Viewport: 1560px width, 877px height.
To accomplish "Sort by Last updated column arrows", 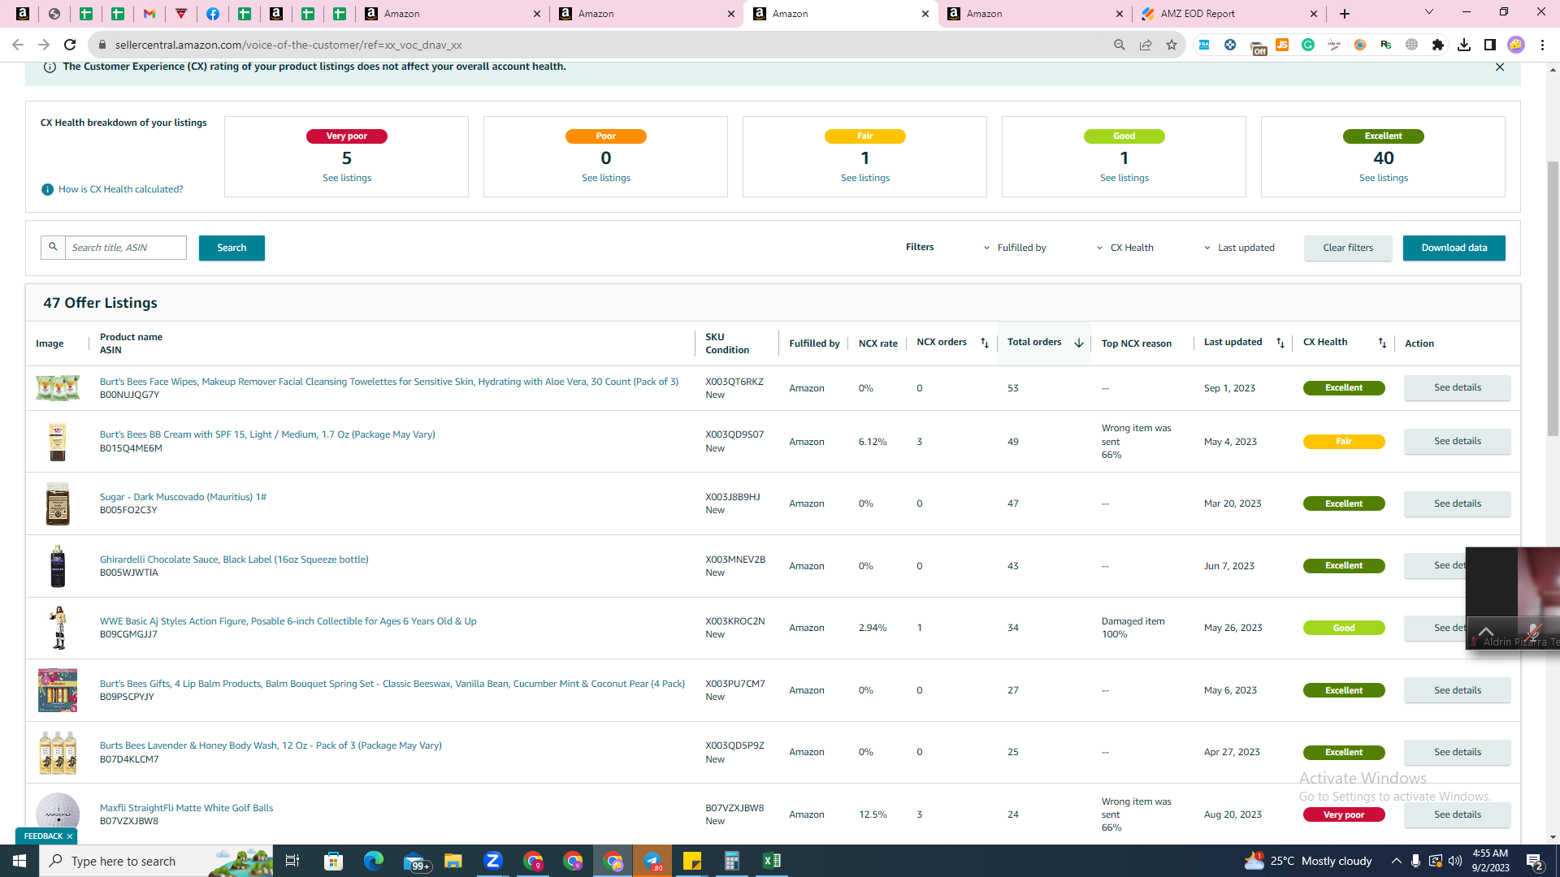I will (x=1280, y=343).
